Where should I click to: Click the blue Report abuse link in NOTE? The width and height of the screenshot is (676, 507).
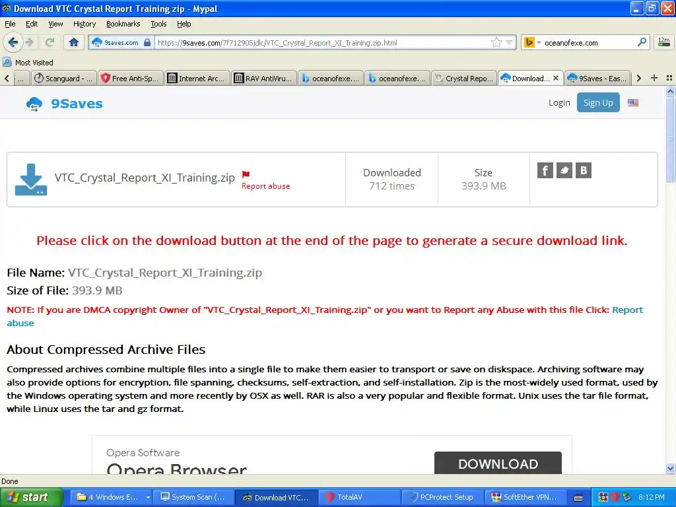[627, 310]
